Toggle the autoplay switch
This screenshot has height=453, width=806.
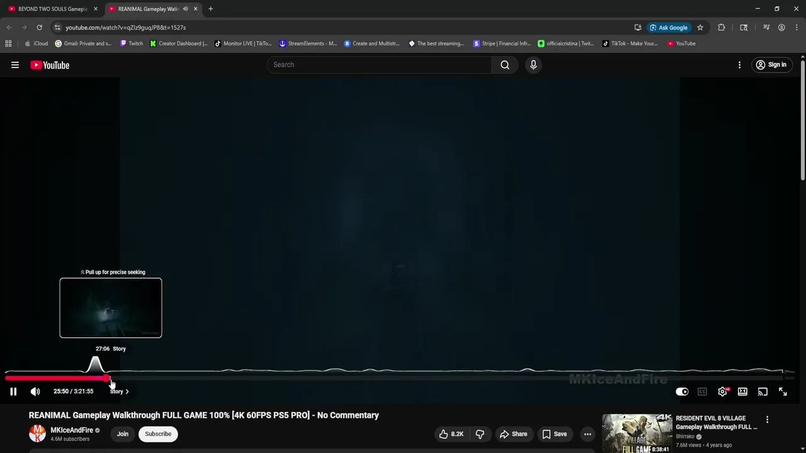(682, 391)
